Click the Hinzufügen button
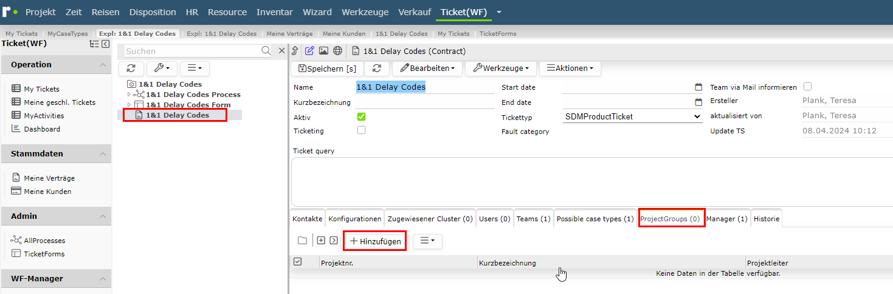The height and width of the screenshot is (294, 893). coord(375,241)
